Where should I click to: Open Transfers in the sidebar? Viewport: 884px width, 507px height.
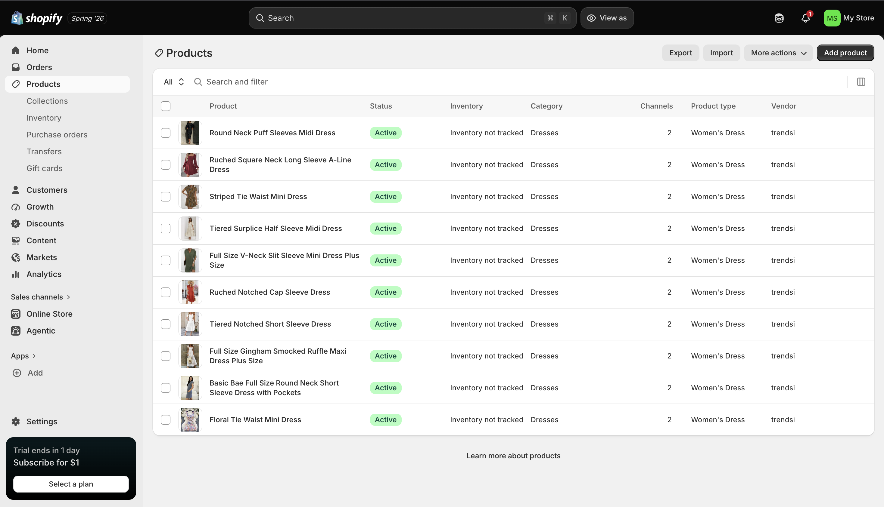(44, 152)
